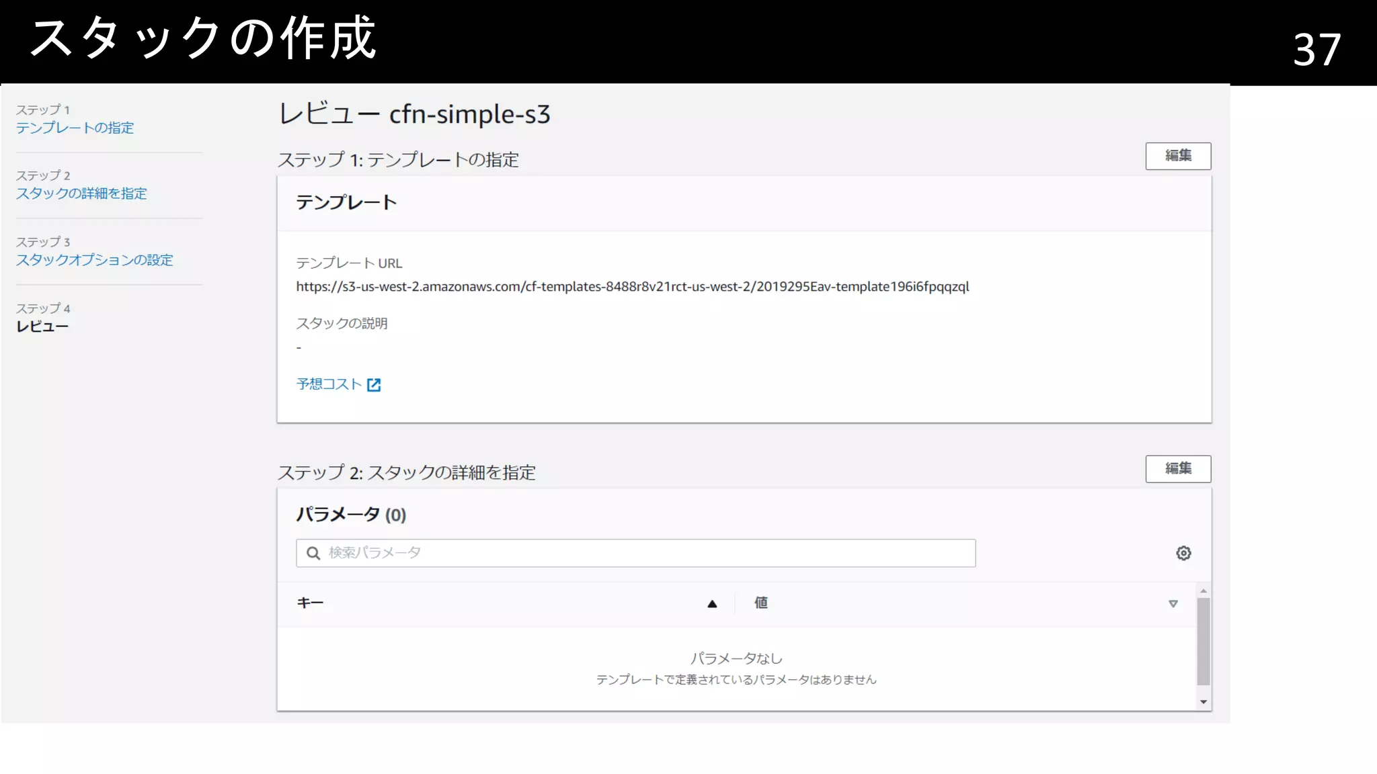The image size is (1377, 774).
Task: Click the 値 column header
Action: (x=761, y=603)
